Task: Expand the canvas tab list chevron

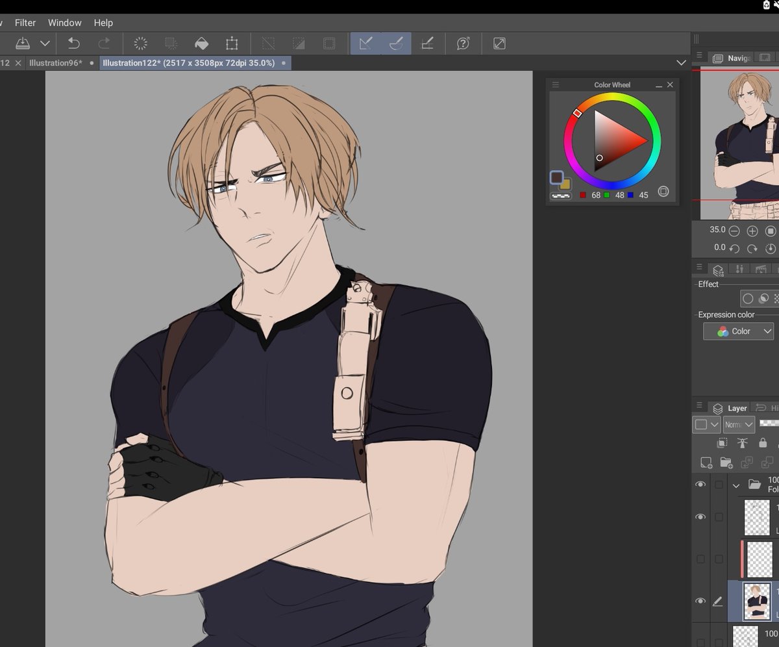Action: tap(681, 63)
